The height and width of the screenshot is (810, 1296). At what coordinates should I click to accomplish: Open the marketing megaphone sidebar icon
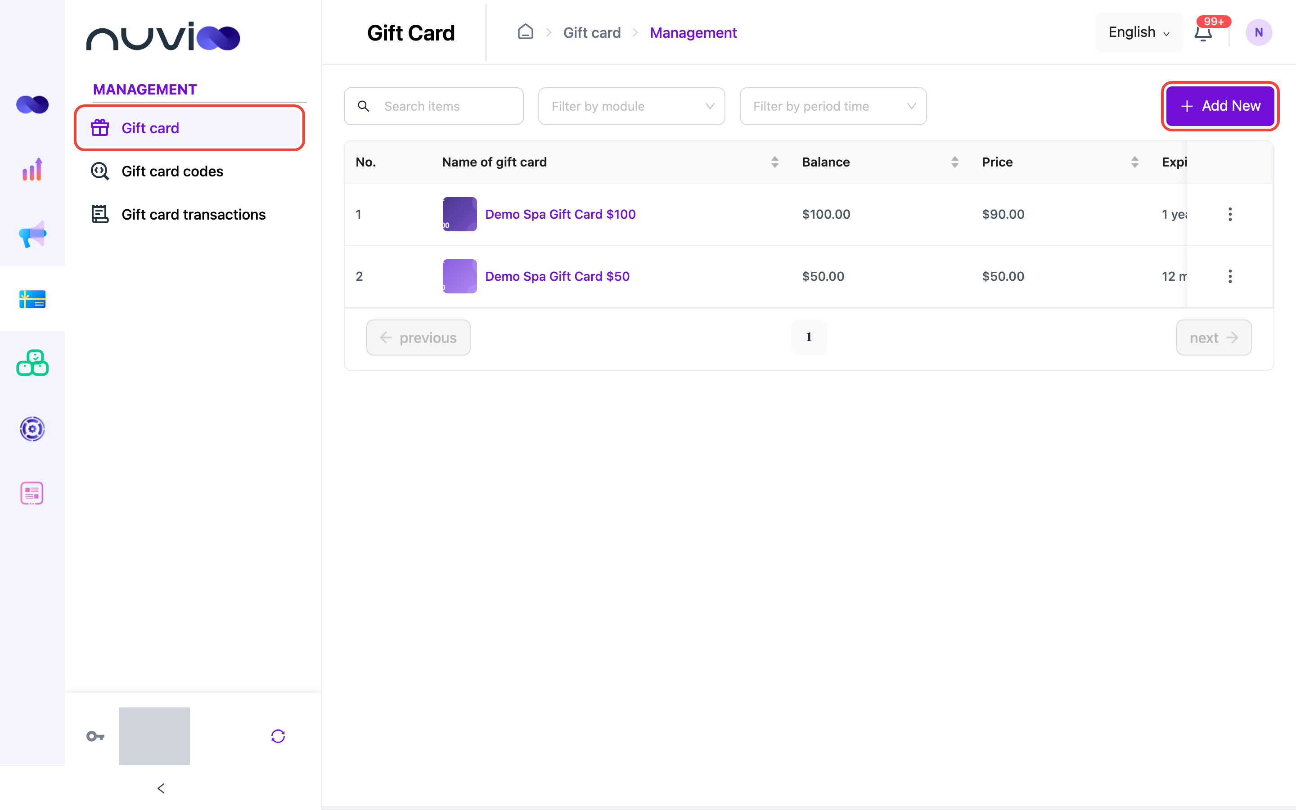(x=32, y=234)
